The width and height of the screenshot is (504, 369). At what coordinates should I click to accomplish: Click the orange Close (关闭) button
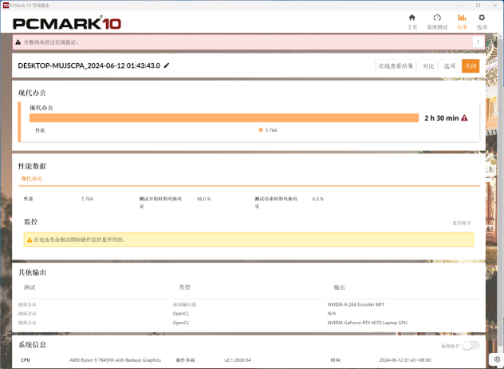(x=471, y=66)
